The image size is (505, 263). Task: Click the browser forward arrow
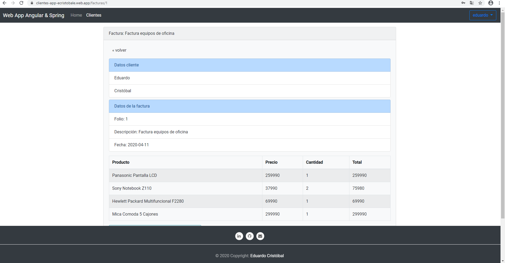point(13,3)
